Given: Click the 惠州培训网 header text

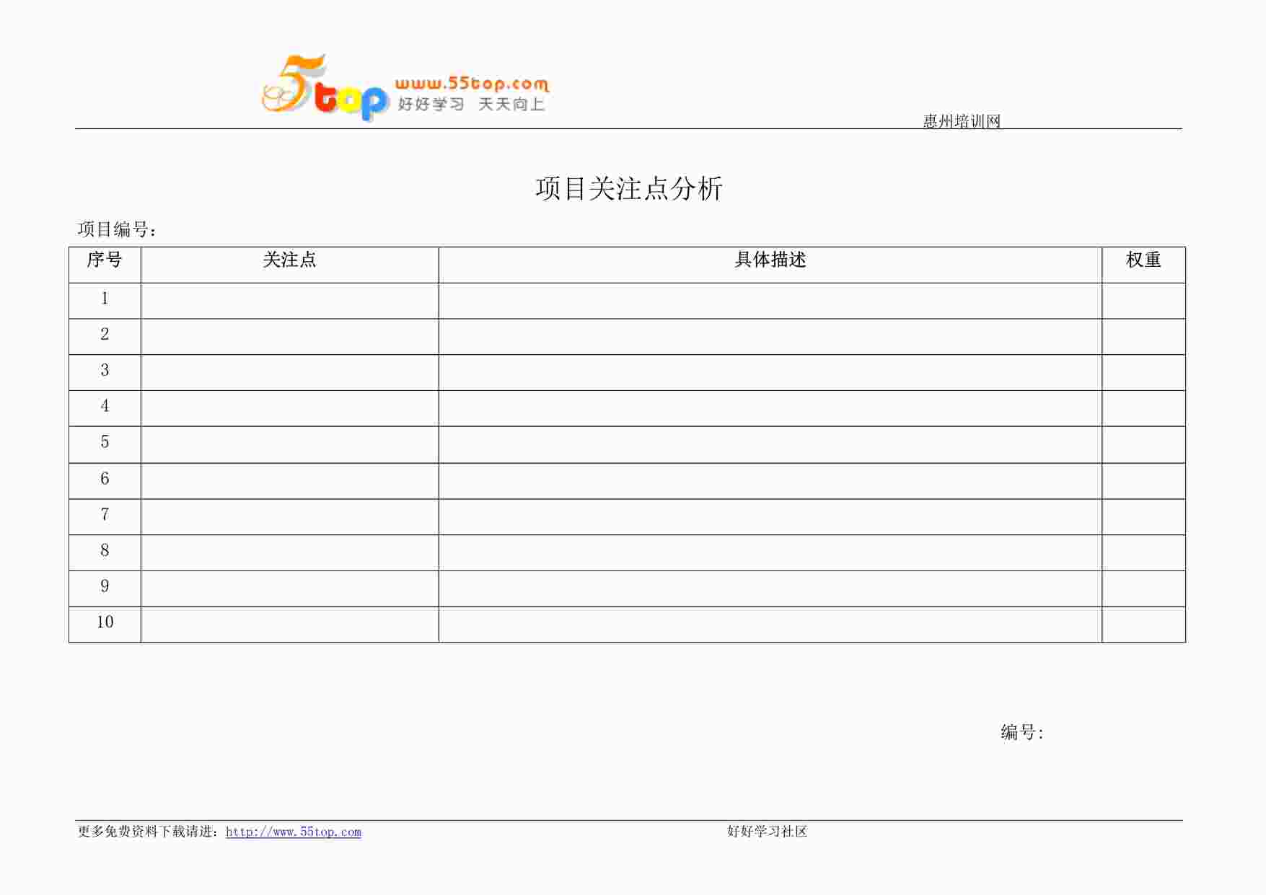Looking at the screenshot, I should pos(962,121).
